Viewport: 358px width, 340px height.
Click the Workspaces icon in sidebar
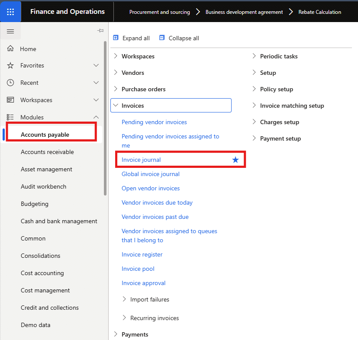11,100
